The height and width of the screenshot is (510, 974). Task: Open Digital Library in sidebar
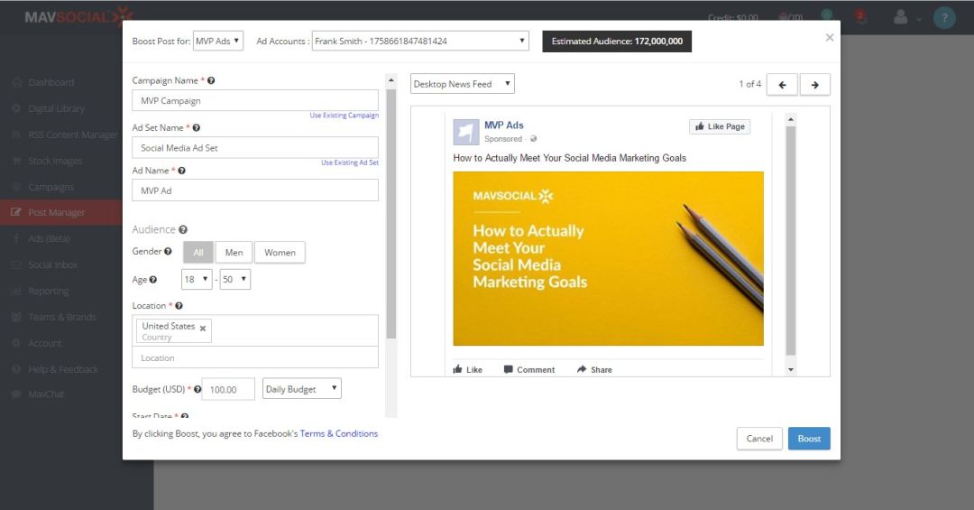pos(57,108)
